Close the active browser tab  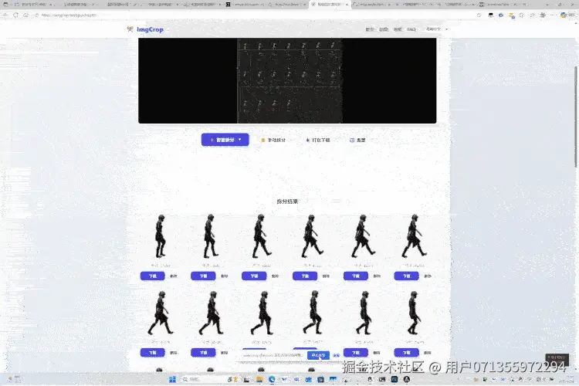tap(347, 5)
